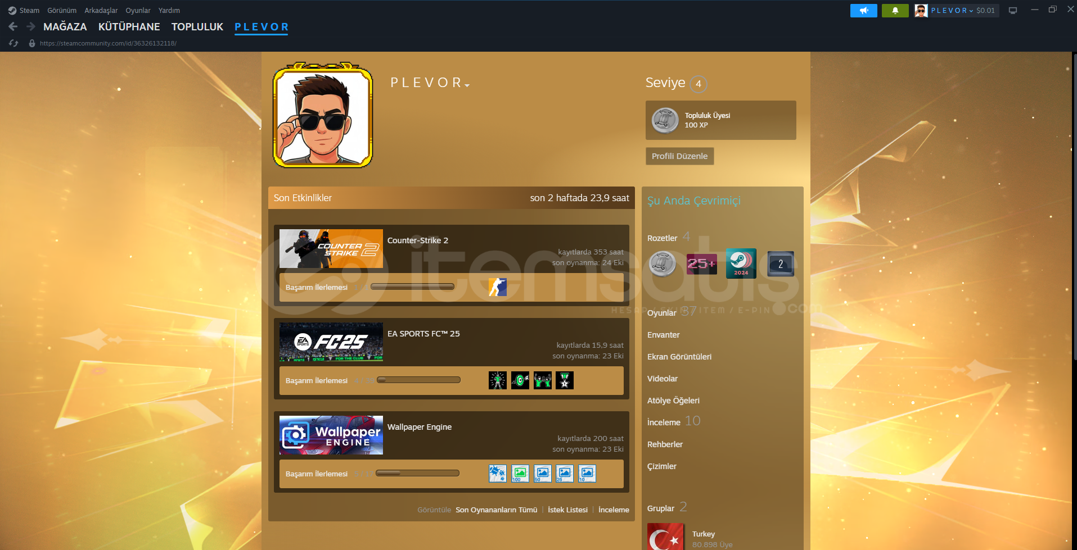Open the Steam 2024 replay badge
The width and height of the screenshot is (1077, 550).
tap(741, 263)
